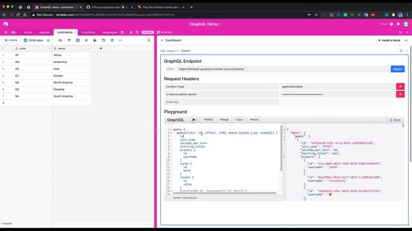
Task: Open the continents tab dropdown arrow
Action: click(75, 33)
